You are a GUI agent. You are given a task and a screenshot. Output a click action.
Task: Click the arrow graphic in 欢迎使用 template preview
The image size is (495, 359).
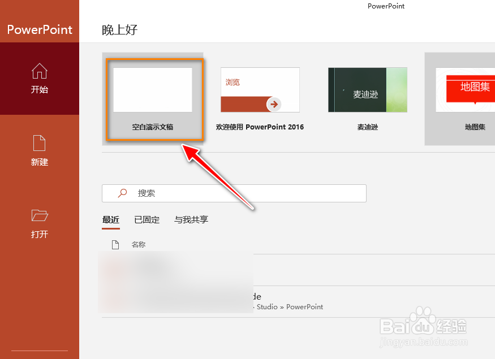click(x=273, y=103)
